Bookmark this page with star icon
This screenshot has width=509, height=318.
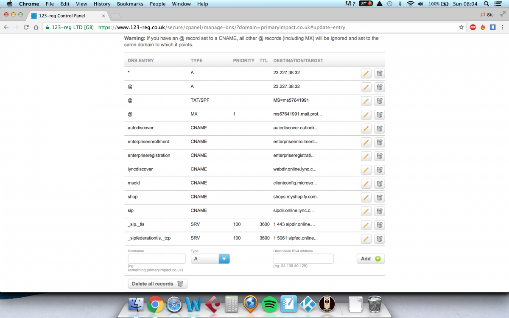click(x=461, y=27)
